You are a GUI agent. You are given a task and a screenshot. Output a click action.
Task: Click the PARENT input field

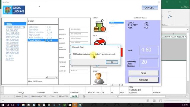[79, 43]
